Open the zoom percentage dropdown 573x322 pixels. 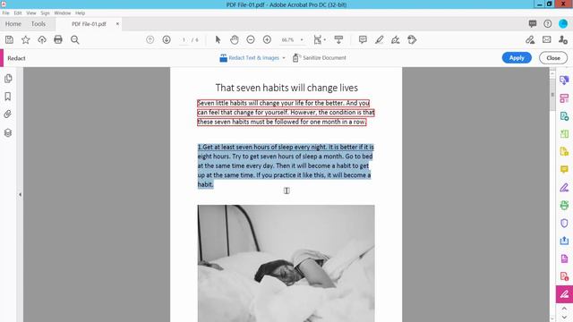click(302, 39)
